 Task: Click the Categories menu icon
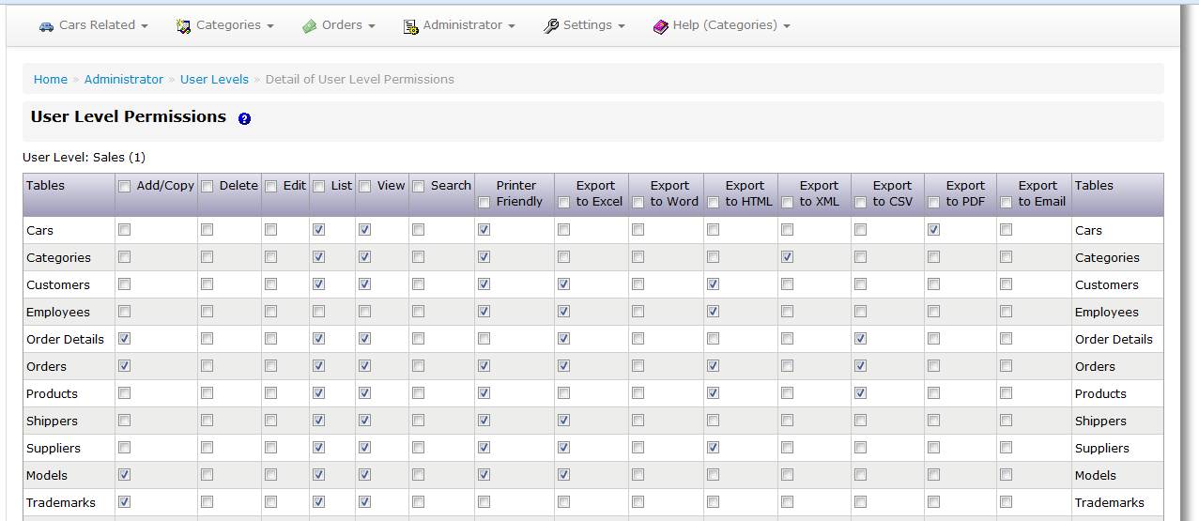click(184, 26)
